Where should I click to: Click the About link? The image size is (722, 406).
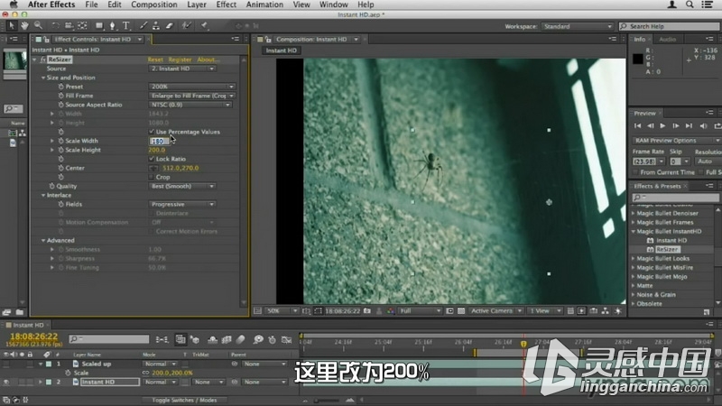point(208,60)
